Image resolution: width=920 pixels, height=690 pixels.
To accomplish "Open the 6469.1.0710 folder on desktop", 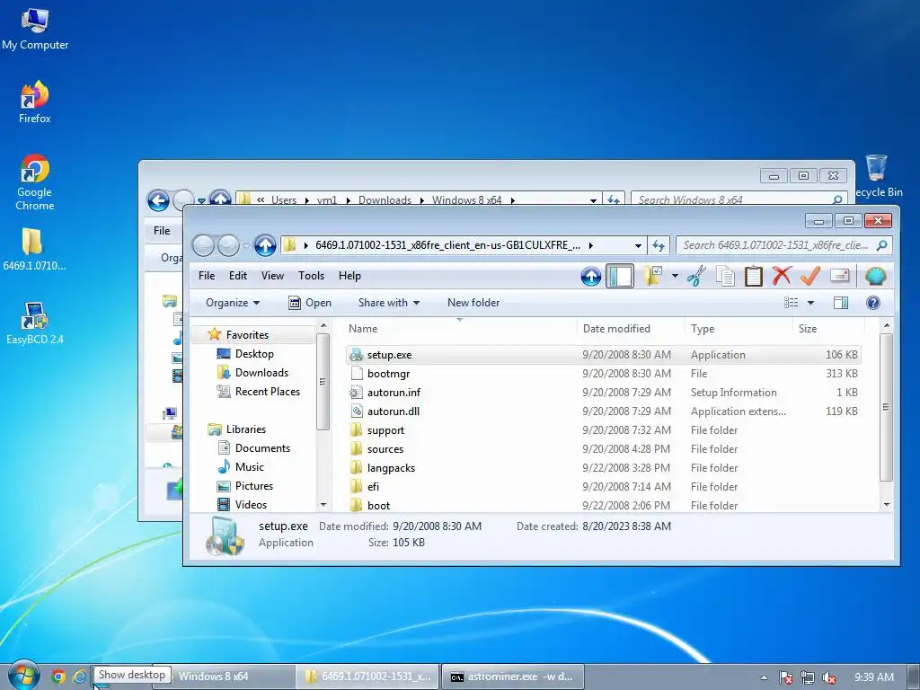I will pos(34,250).
